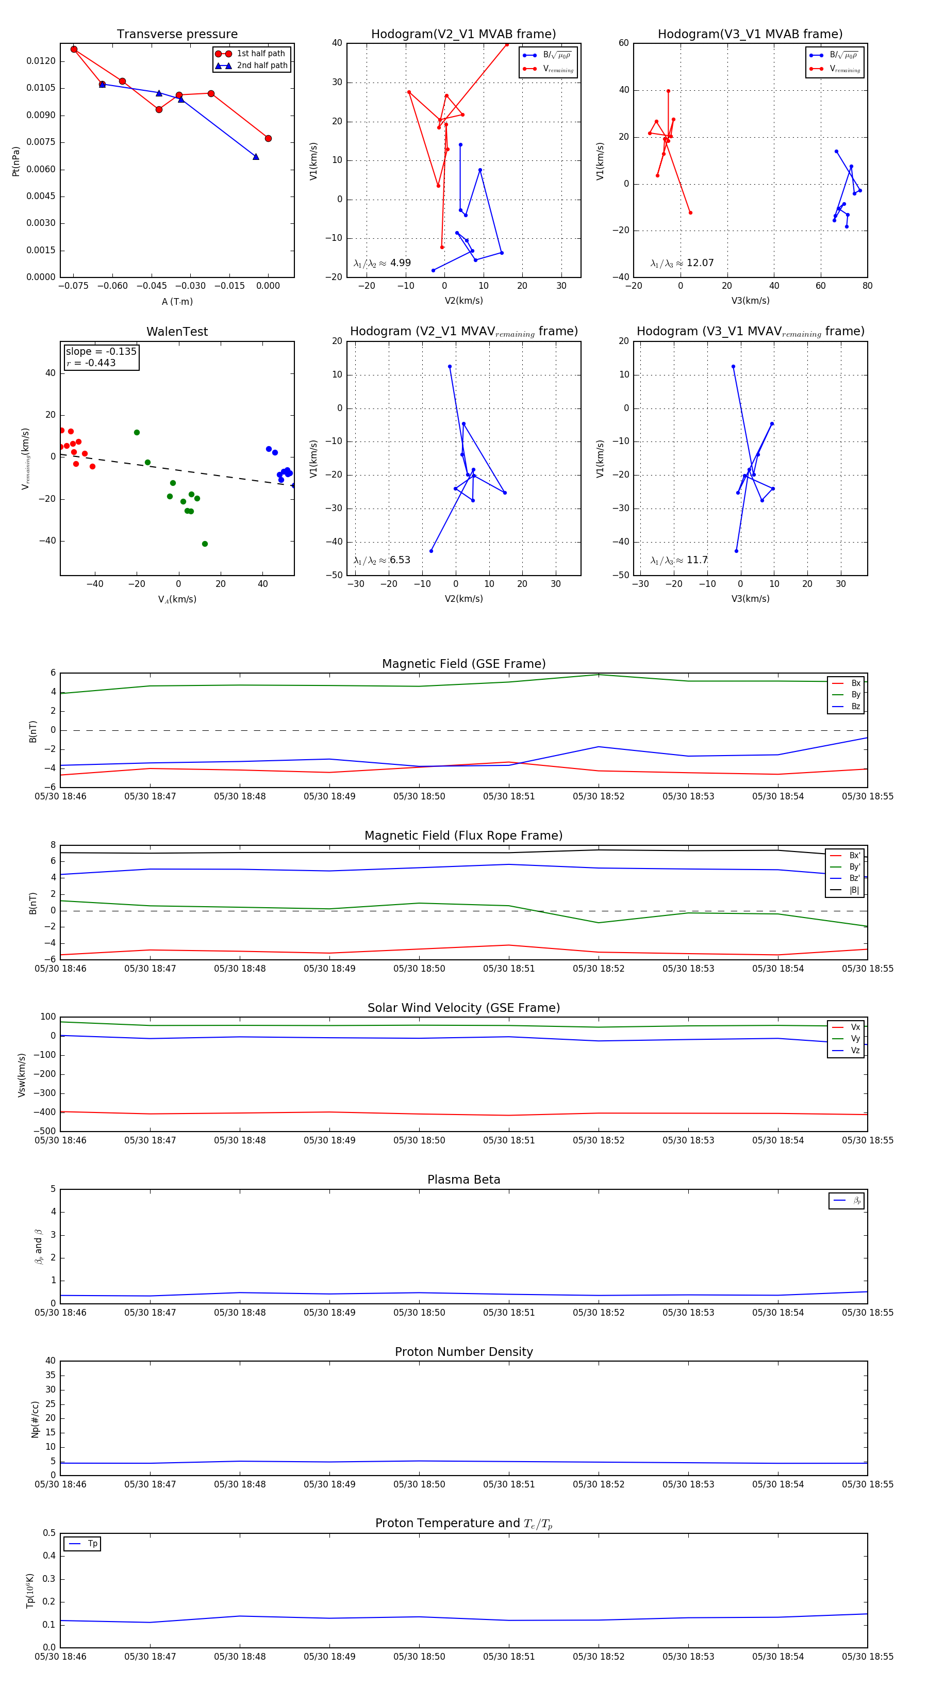Click the 'WalenTest' plot title

(177, 332)
